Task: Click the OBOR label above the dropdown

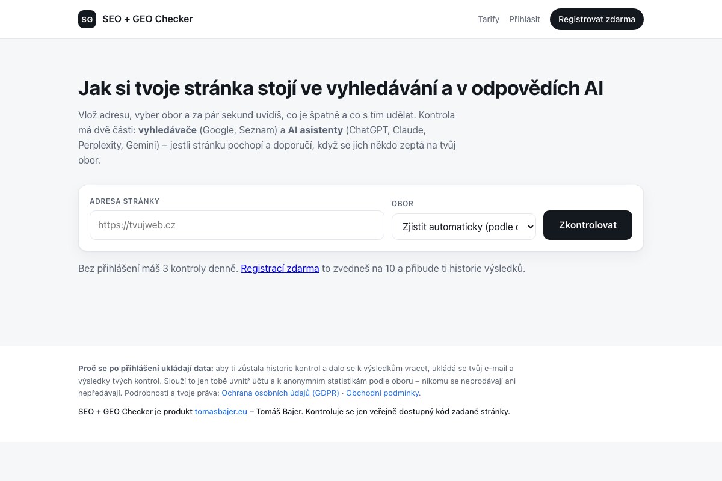Action: coord(403,204)
